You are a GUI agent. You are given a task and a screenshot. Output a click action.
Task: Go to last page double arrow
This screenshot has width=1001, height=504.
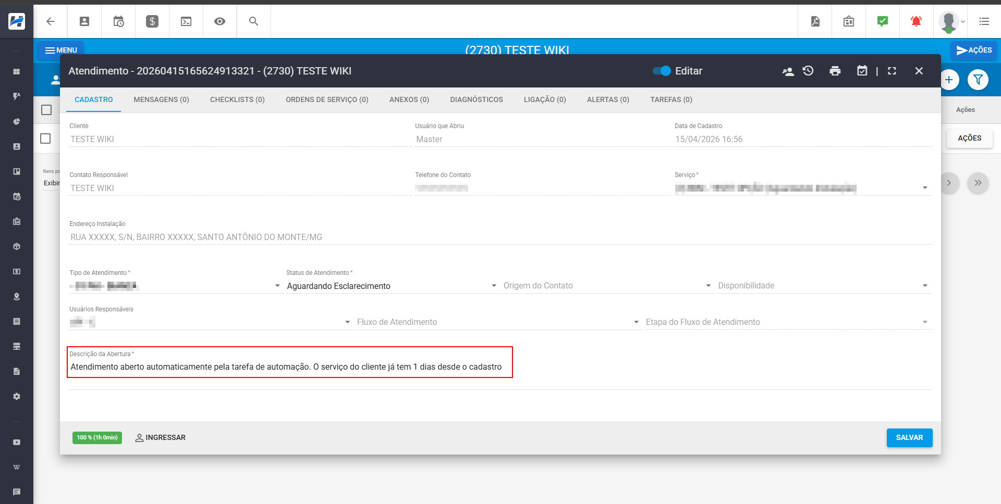[978, 183]
